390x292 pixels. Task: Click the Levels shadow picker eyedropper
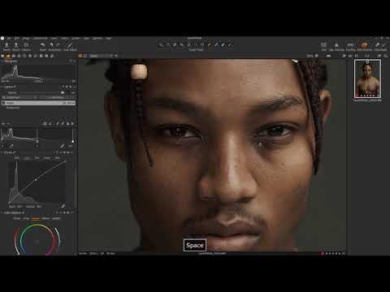pyautogui.click(x=11, y=146)
